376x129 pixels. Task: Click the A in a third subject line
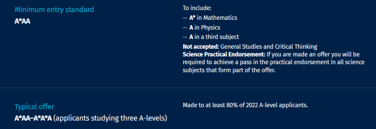211,37
